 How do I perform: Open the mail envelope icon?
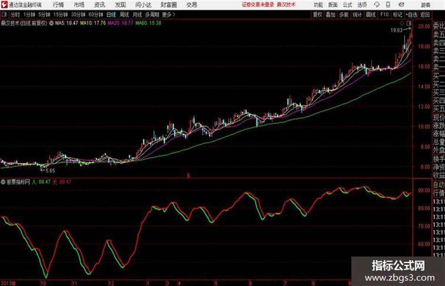tap(401, 5)
